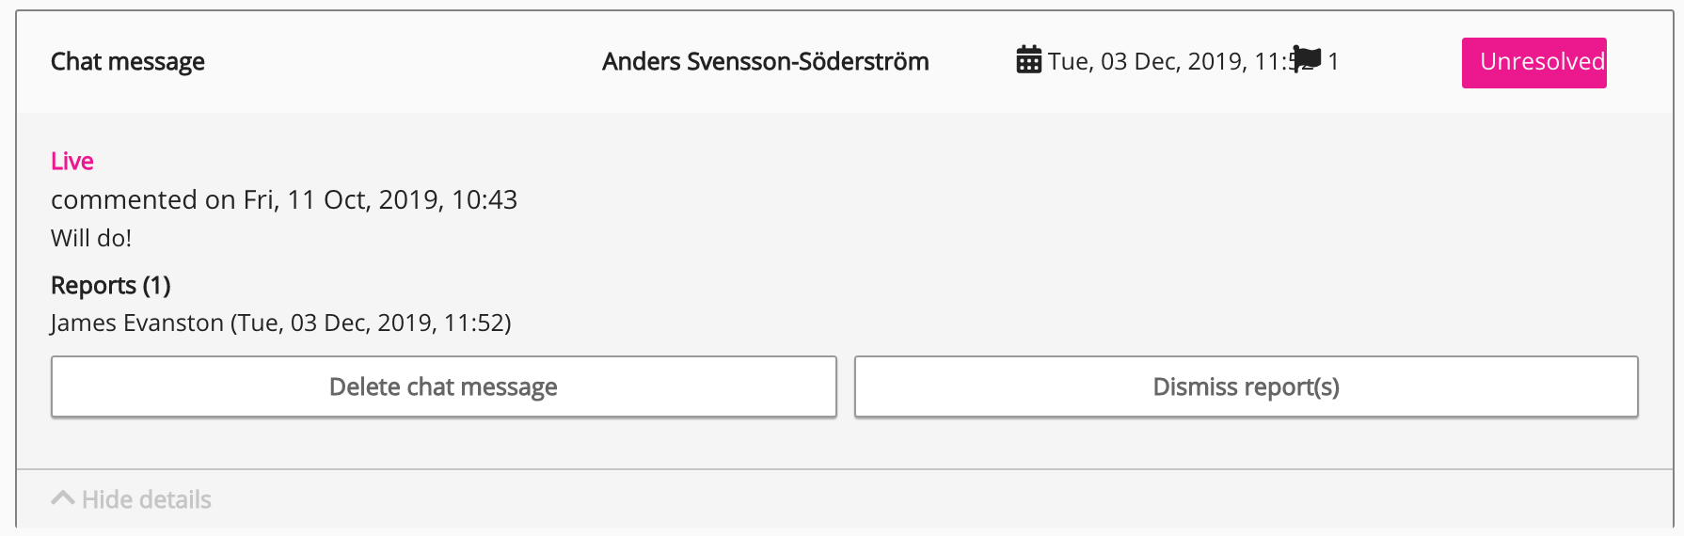Screen dimensions: 1684x536
Task: Collapse the card via Hide details
Action: [146, 499]
